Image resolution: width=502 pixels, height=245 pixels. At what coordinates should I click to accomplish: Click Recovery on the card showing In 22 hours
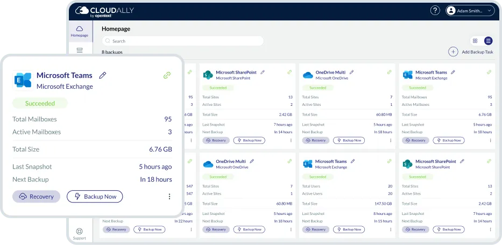[x=116, y=229]
